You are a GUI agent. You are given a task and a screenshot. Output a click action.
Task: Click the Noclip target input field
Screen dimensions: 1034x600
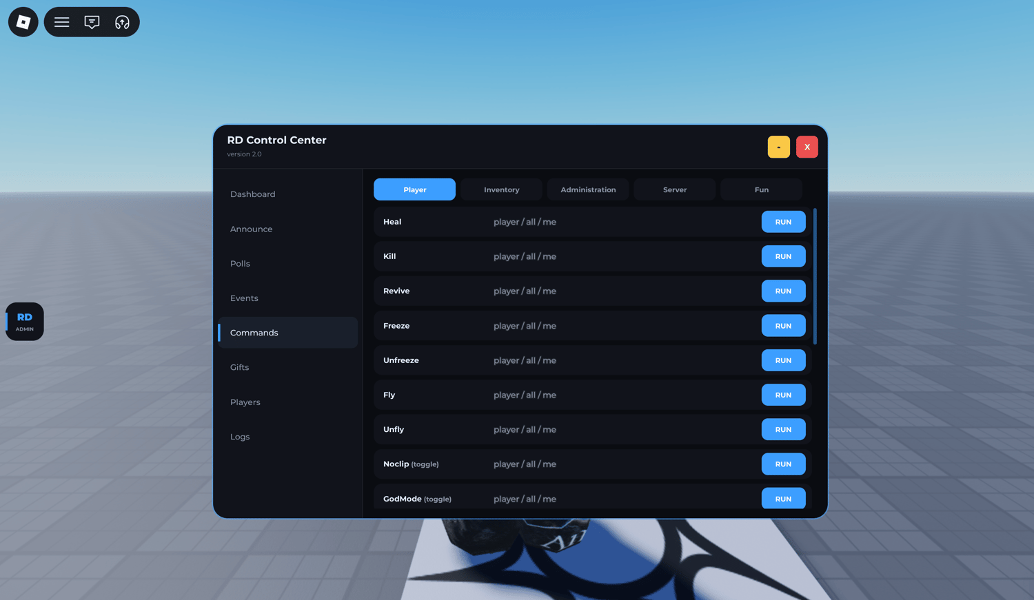[622, 464]
